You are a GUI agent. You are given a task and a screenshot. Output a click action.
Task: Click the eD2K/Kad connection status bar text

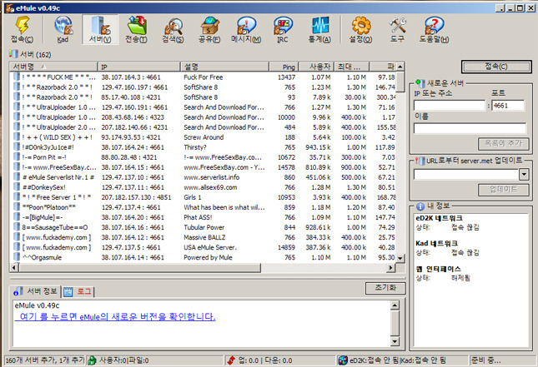pos(398,360)
